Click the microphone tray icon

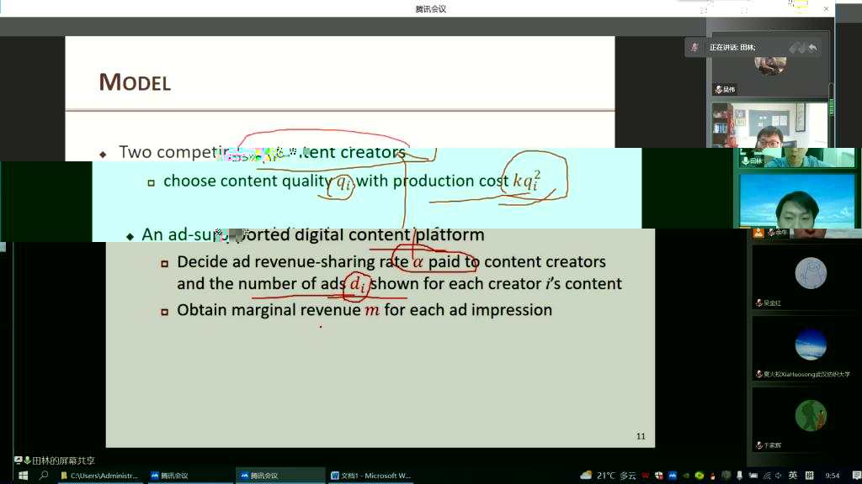[739, 476]
